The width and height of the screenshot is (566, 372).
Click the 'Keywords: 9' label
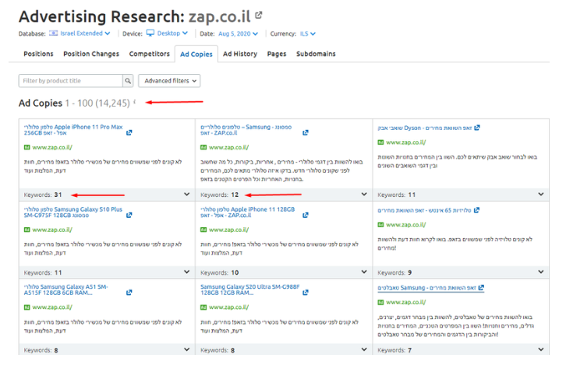[394, 272]
